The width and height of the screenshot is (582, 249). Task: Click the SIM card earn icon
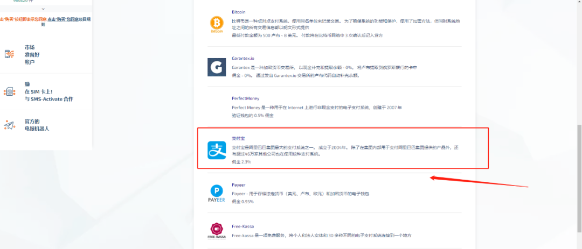[x=9, y=91]
